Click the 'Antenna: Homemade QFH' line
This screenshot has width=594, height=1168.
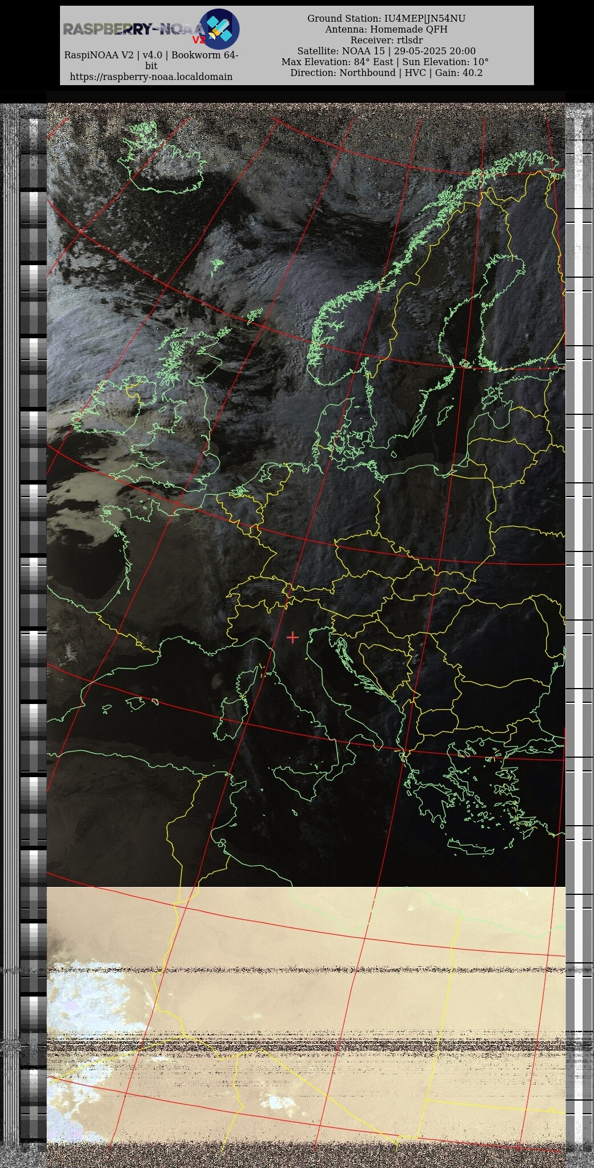386,29
